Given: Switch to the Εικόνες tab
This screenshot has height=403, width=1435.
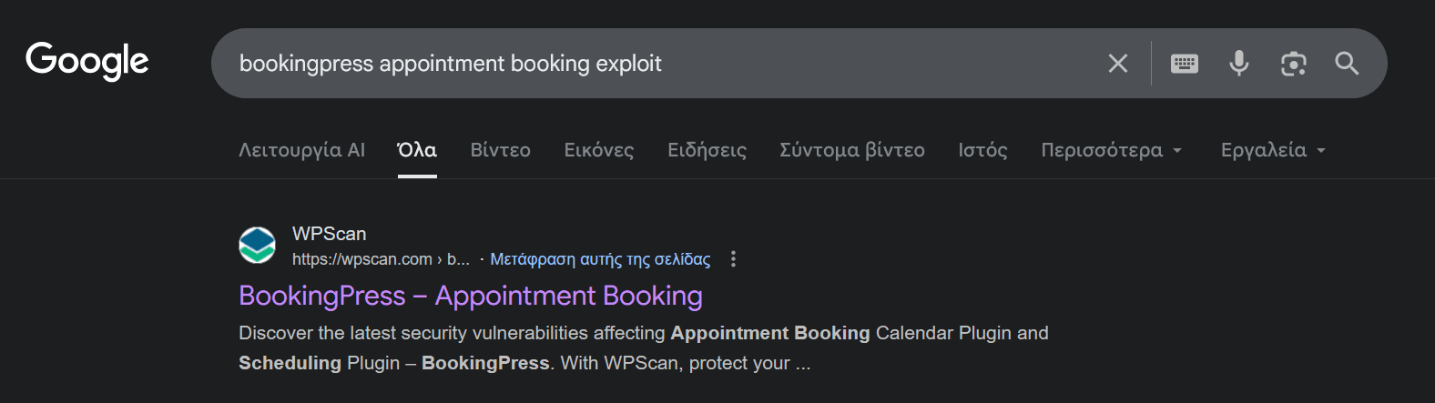Looking at the screenshot, I should pyautogui.click(x=598, y=150).
